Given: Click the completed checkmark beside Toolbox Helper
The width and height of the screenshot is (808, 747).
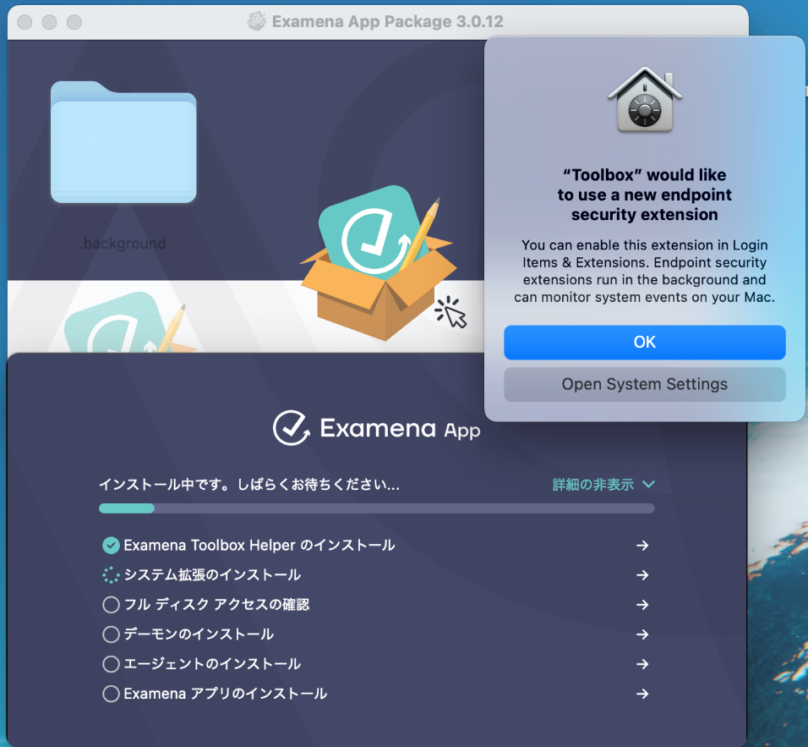Looking at the screenshot, I should [111, 546].
